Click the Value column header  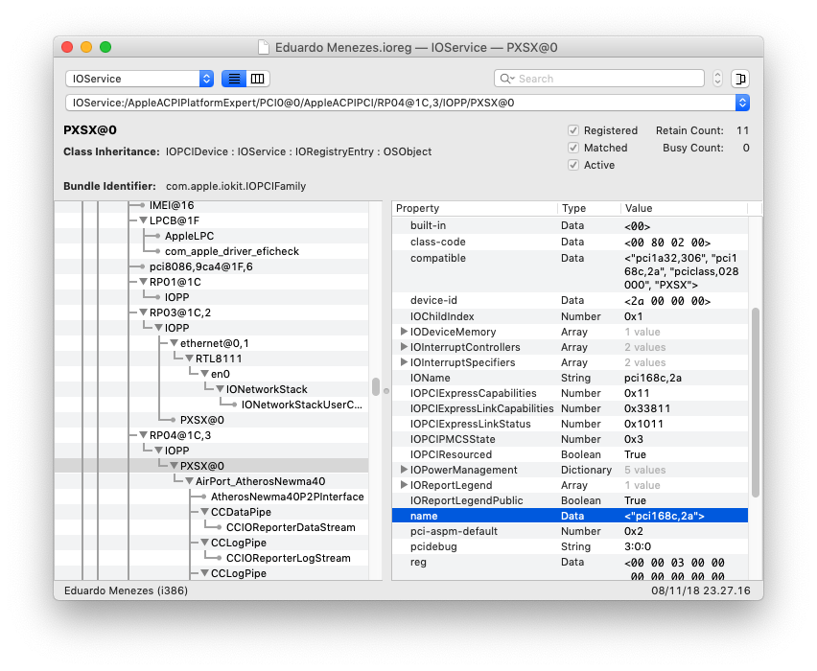click(x=684, y=208)
